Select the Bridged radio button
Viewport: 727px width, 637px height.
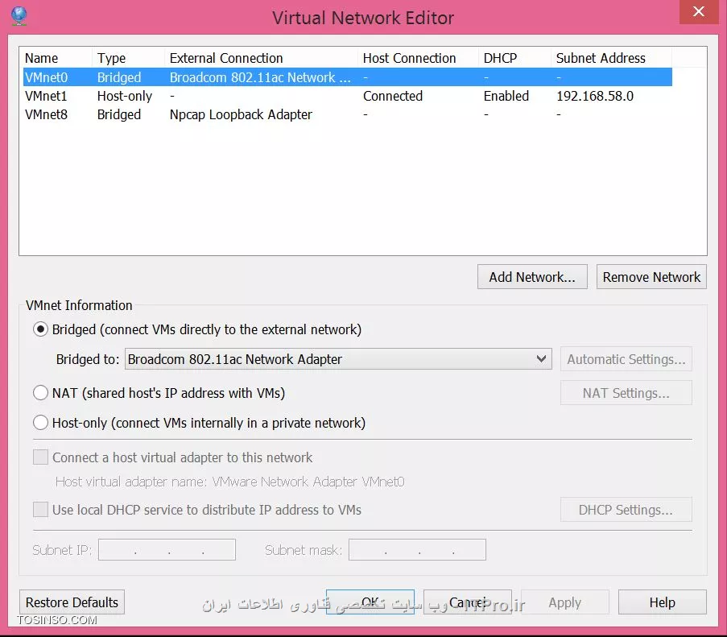pyautogui.click(x=41, y=329)
